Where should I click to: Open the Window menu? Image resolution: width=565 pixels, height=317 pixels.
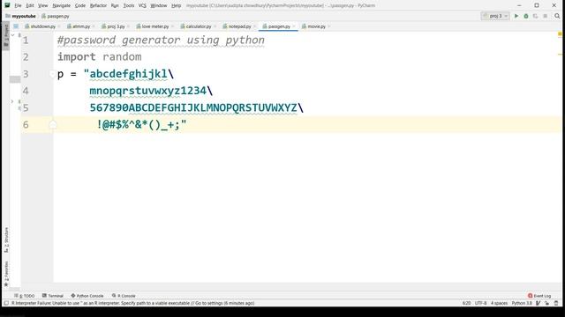coord(159,6)
